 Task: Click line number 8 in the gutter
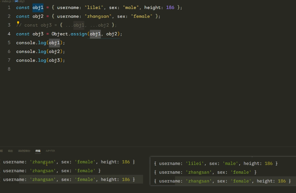(x=9, y=69)
